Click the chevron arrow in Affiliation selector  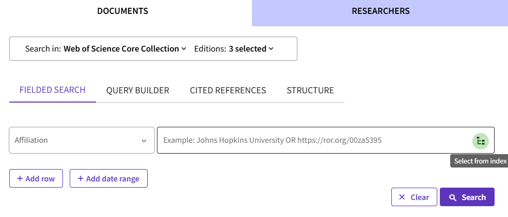coord(144,140)
